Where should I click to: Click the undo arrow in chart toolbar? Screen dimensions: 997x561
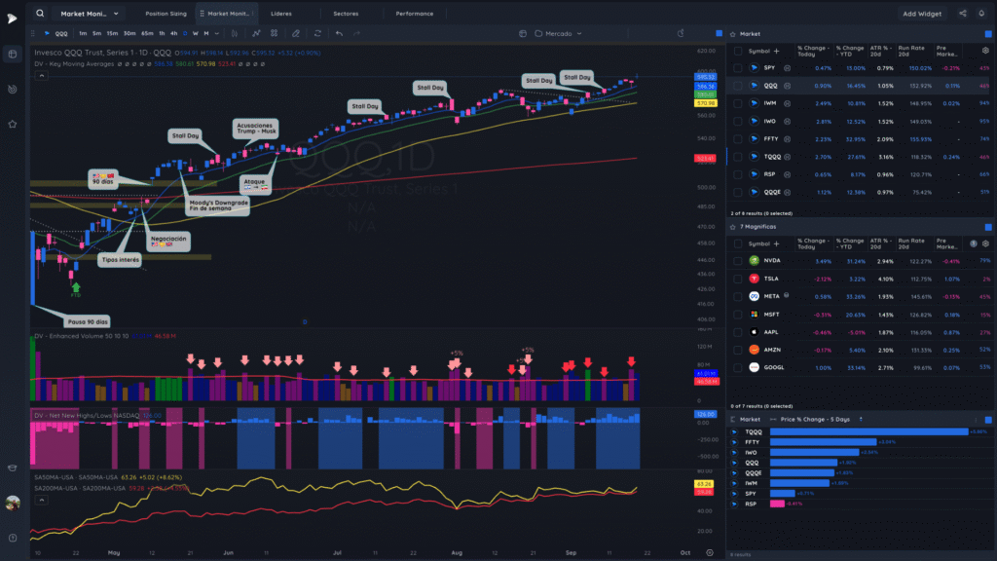tap(339, 34)
